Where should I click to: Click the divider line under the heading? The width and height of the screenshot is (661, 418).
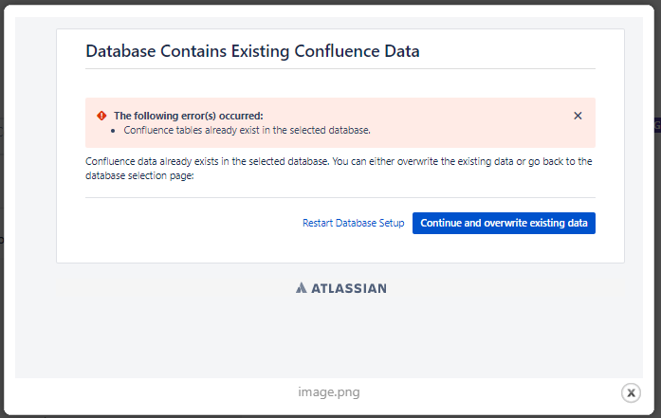coord(340,69)
